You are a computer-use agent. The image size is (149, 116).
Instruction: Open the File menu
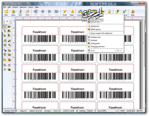click(4, 7)
